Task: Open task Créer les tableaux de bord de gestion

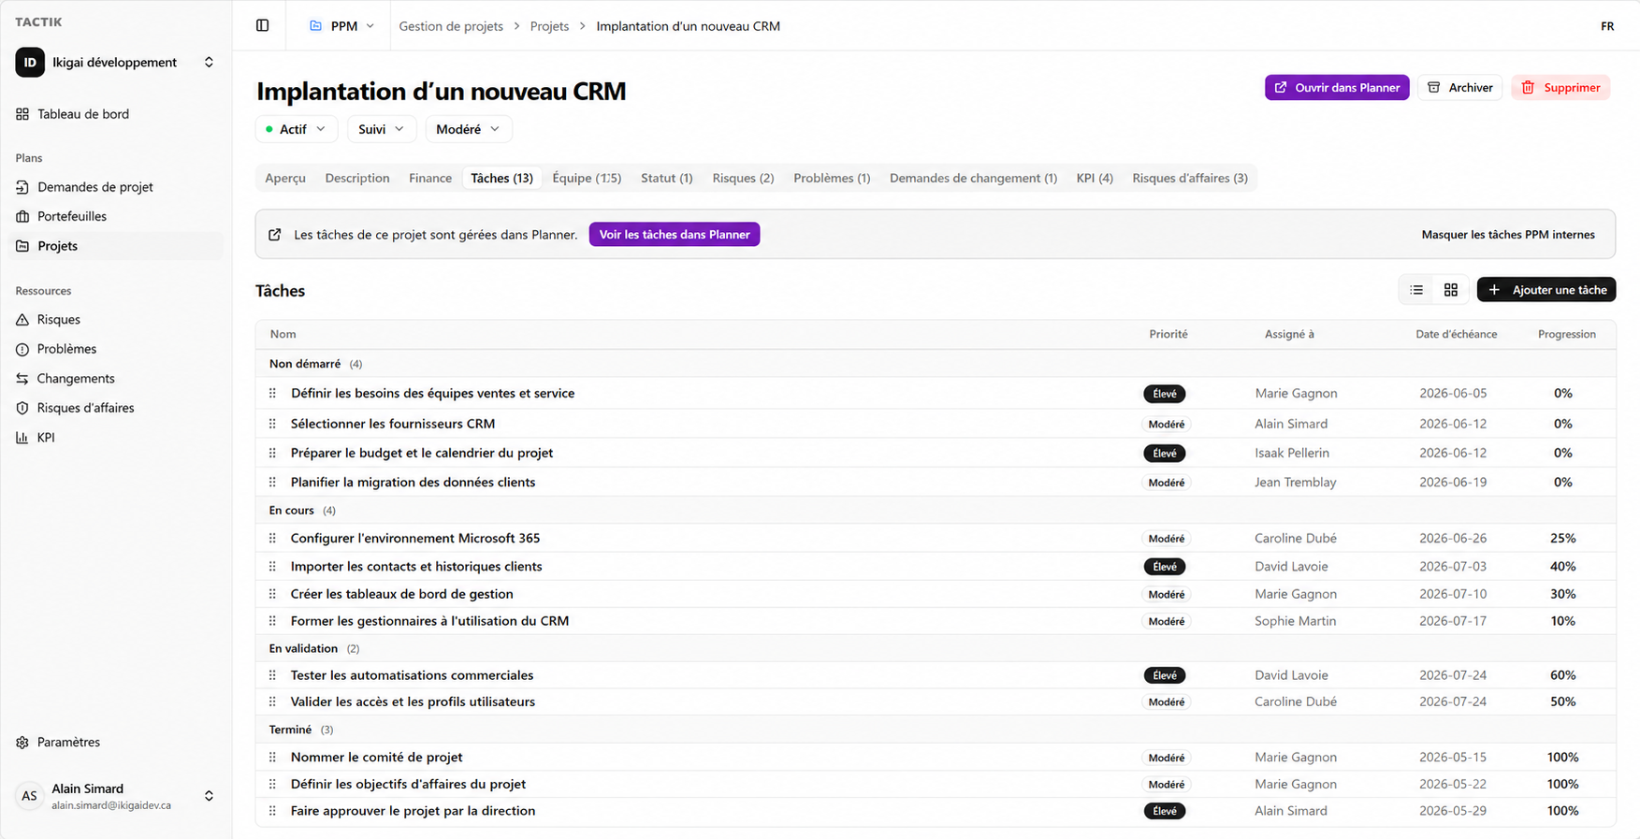Action: [401, 594]
